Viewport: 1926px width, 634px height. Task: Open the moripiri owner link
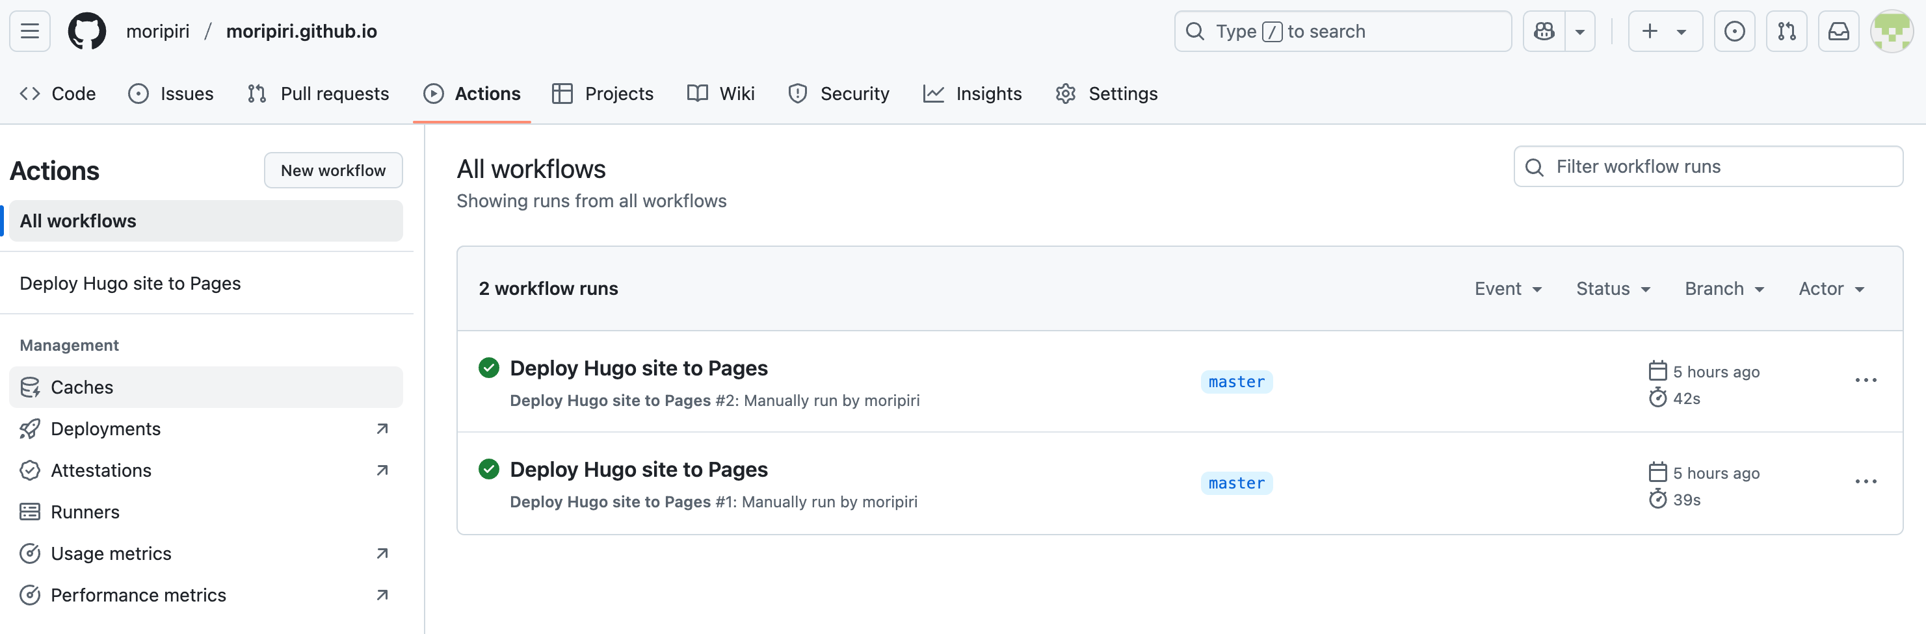pos(158,31)
